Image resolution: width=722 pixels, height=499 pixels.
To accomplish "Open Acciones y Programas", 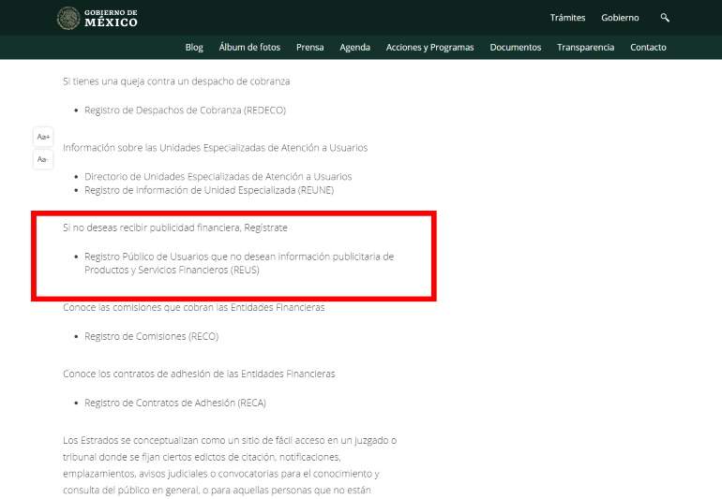I will click(429, 47).
